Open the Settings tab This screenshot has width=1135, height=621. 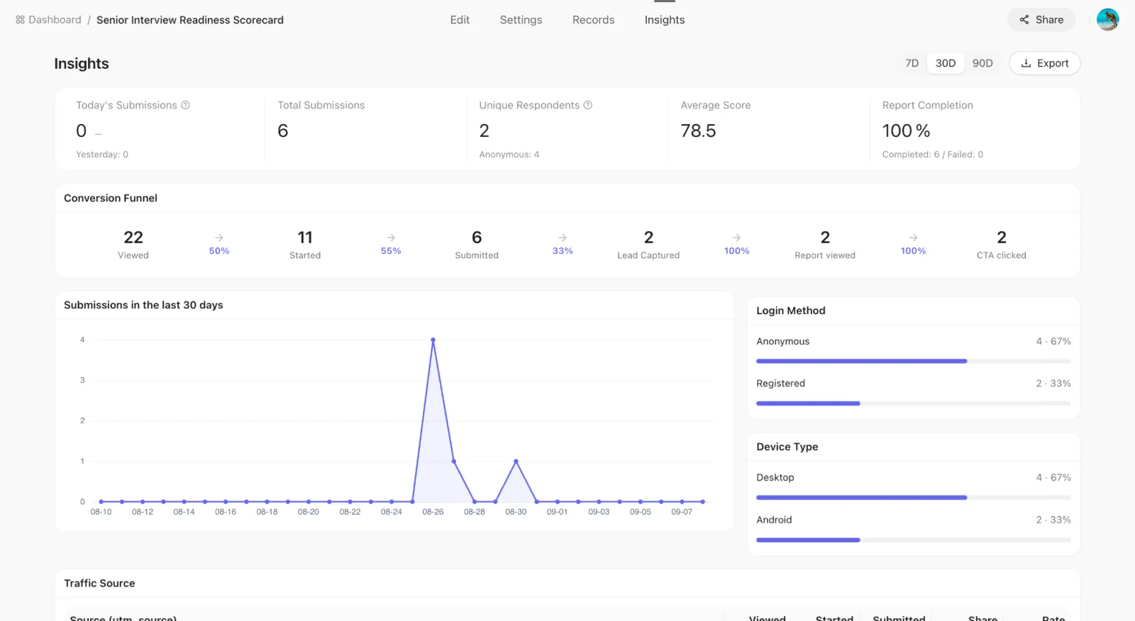pyautogui.click(x=521, y=20)
